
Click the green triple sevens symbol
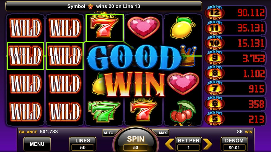(104, 111)
